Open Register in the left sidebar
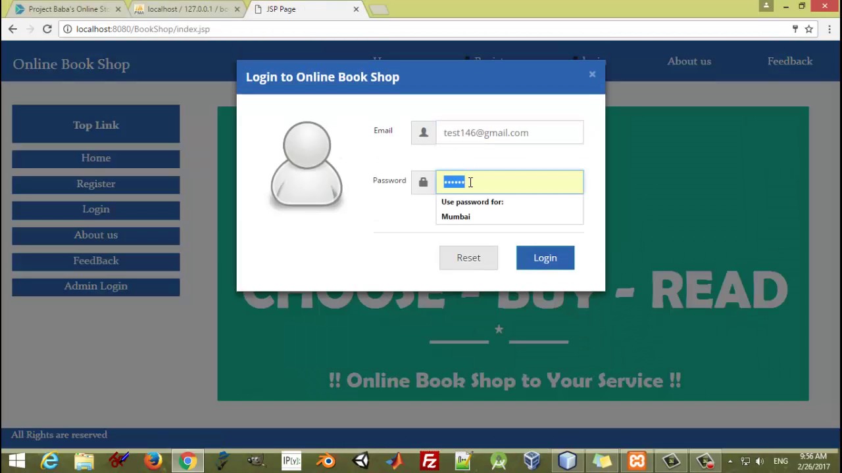This screenshot has height=473, width=842. click(96, 184)
